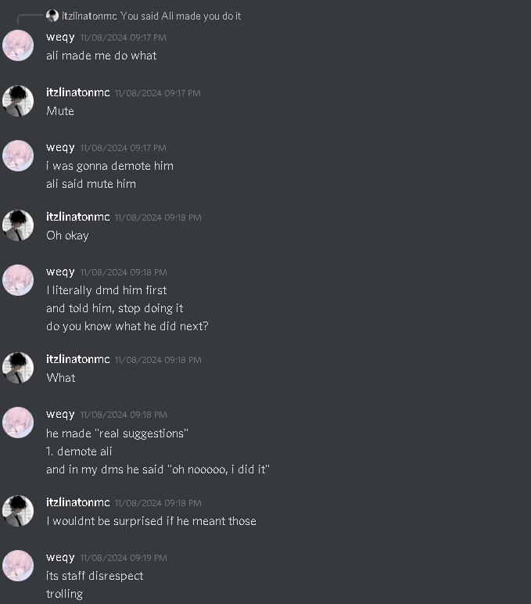Click itzlinatonmc's avatar beside 'Oh okay'
Image resolution: width=531 pixels, height=604 pixels.
[18, 225]
